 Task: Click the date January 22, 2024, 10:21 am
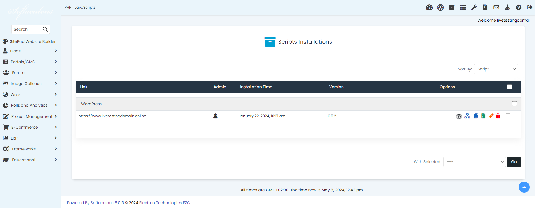pos(262,116)
